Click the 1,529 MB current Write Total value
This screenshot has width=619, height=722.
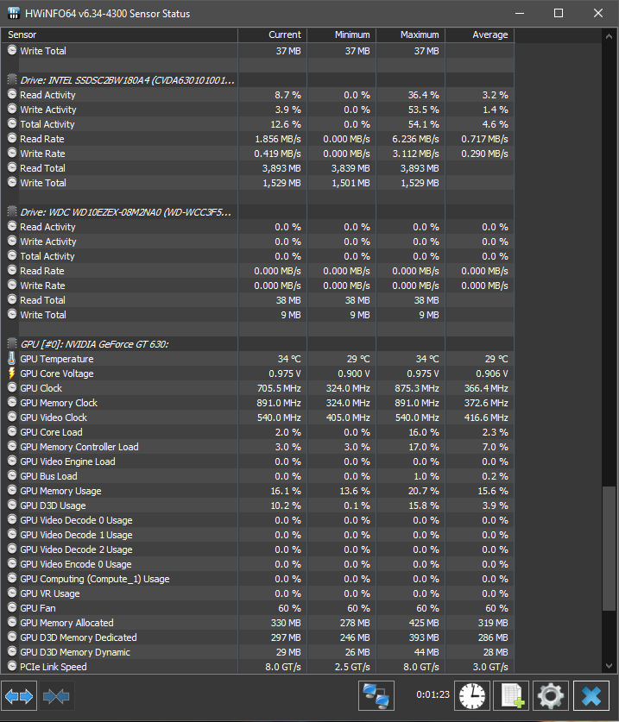[x=281, y=183]
